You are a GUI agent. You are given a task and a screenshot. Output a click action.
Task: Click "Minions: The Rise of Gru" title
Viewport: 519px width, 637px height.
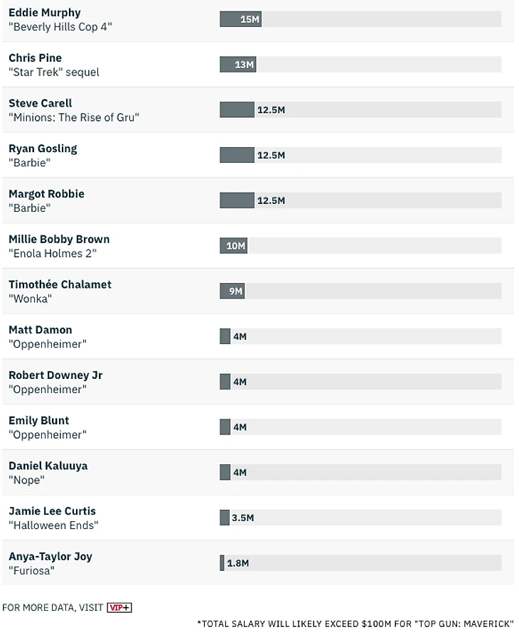point(74,117)
